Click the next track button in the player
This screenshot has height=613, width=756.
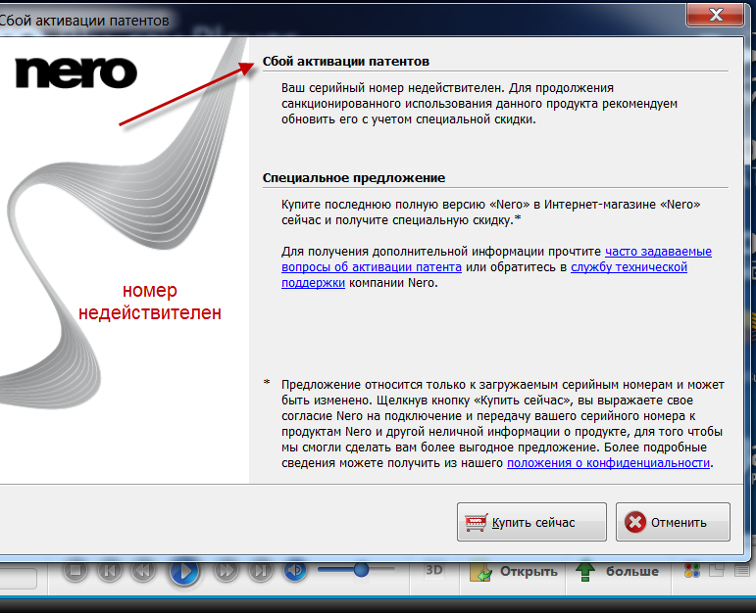pos(261,571)
